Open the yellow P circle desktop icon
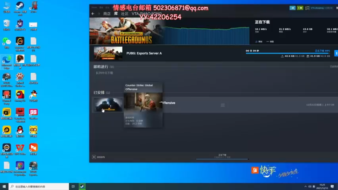Image resolution: width=338 pixels, height=190 pixels. click(x=7, y=132)
